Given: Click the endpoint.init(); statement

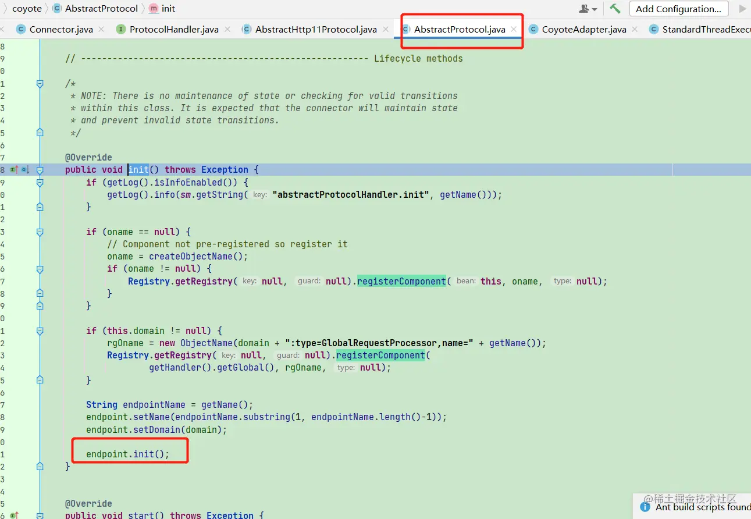Looking at the screenshot, I should click(x=128, y=454).
